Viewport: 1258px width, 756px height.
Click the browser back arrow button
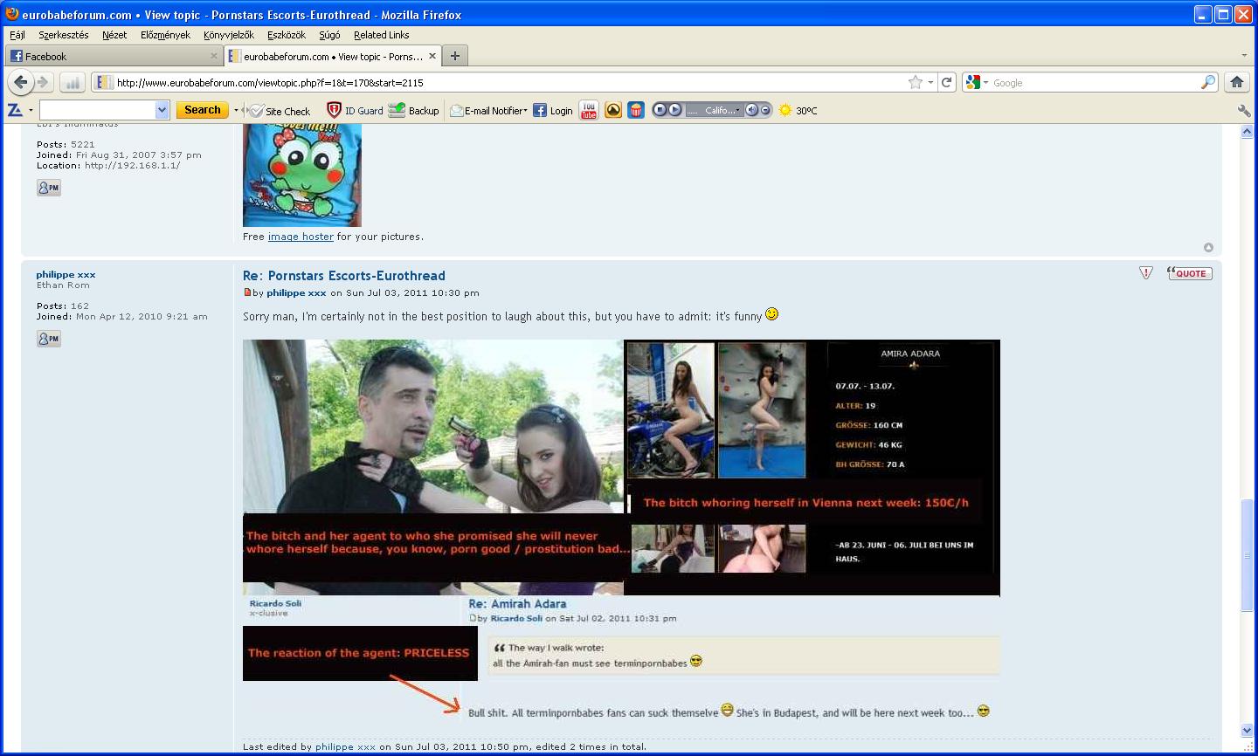[x=20, y=82]
